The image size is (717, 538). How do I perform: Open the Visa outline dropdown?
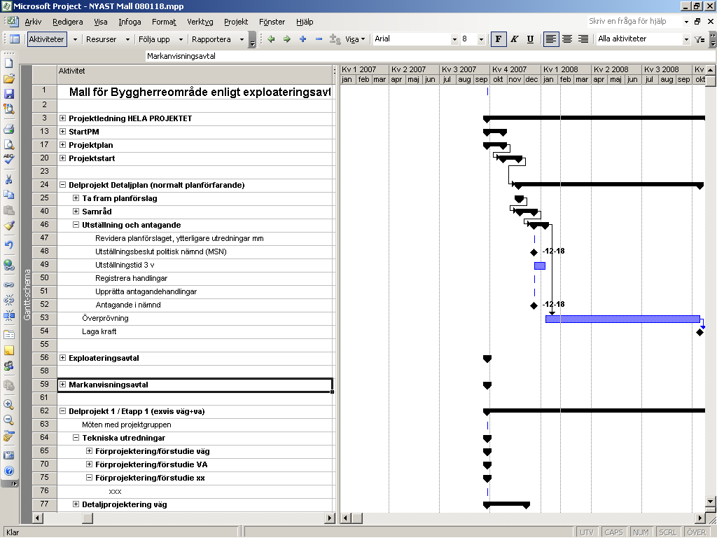[355, 39]
